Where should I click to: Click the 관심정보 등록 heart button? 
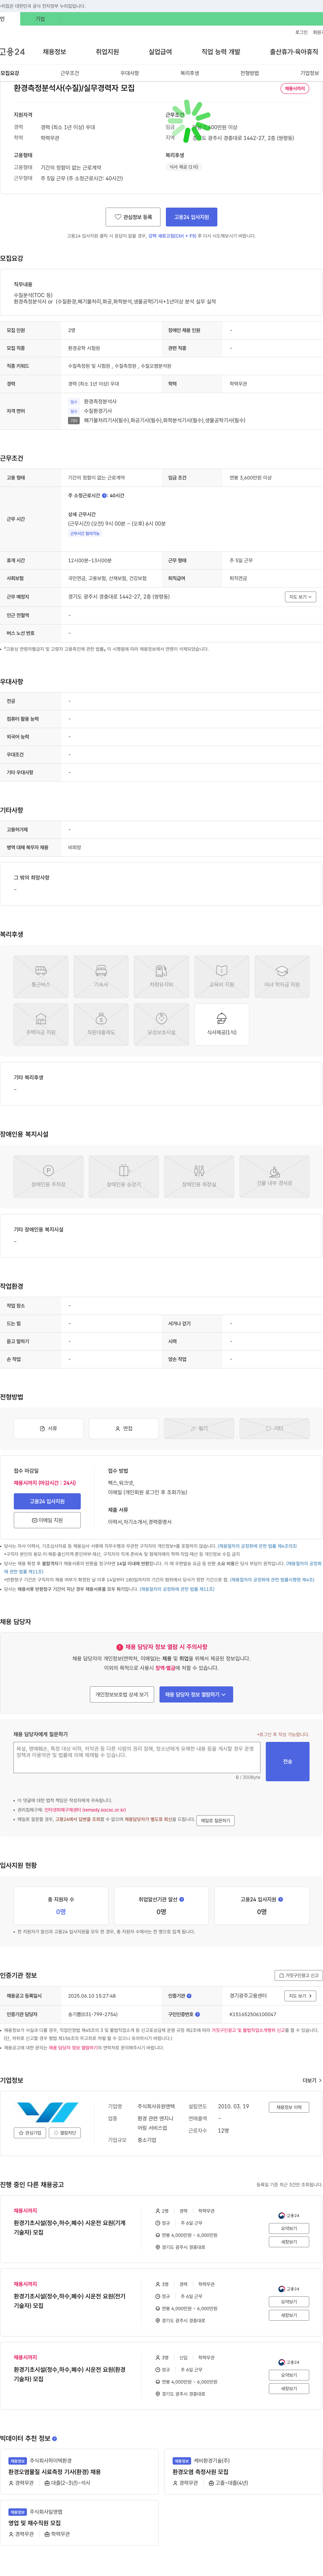tap(133, 217)
